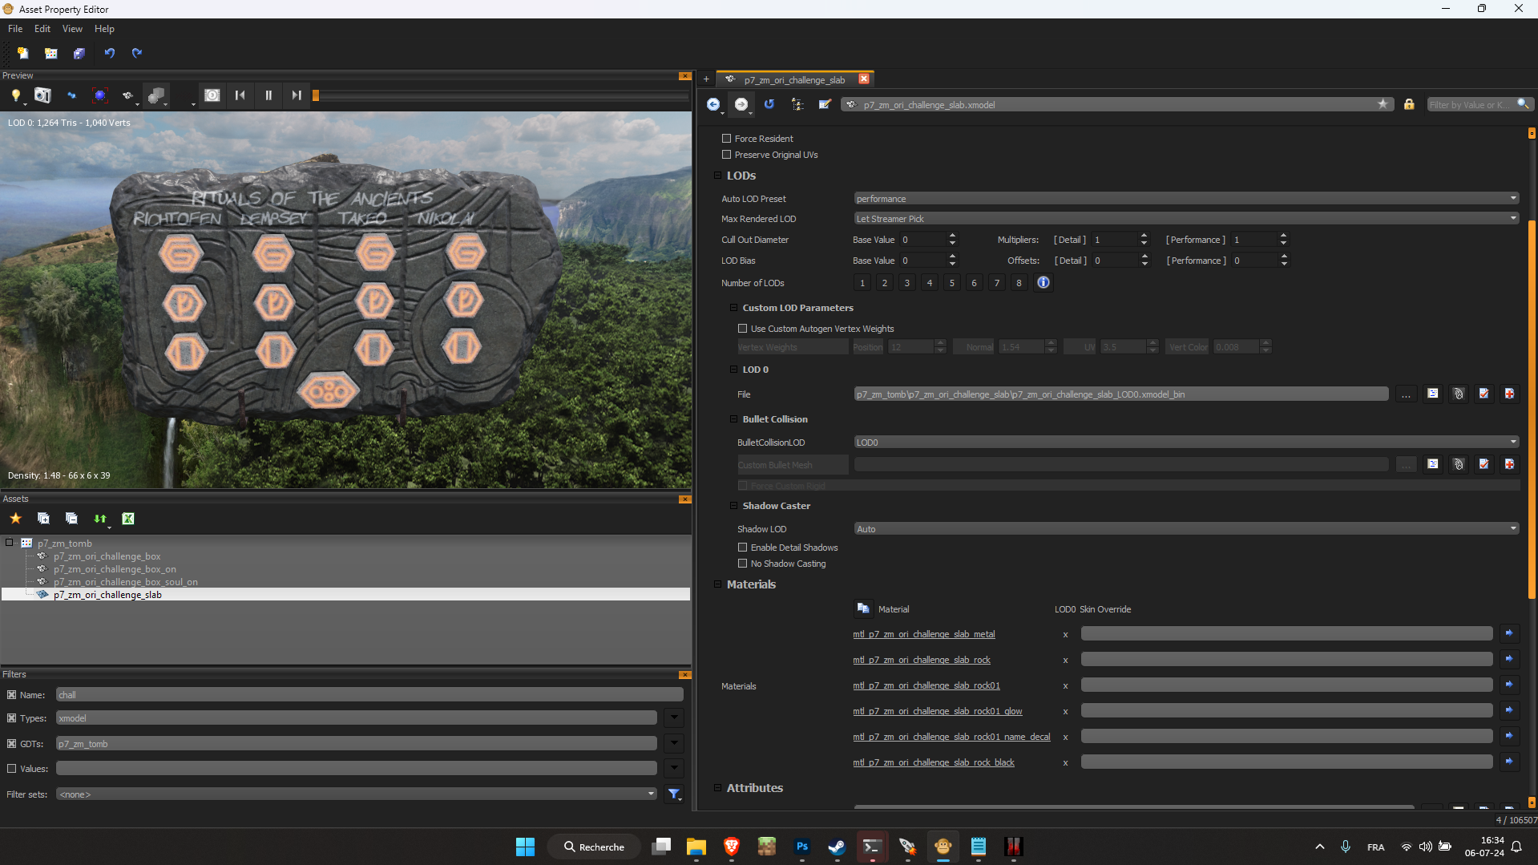Pause the preview animation
The width and height of the screenshot is (1538, 865).
[x=268, y=95]
